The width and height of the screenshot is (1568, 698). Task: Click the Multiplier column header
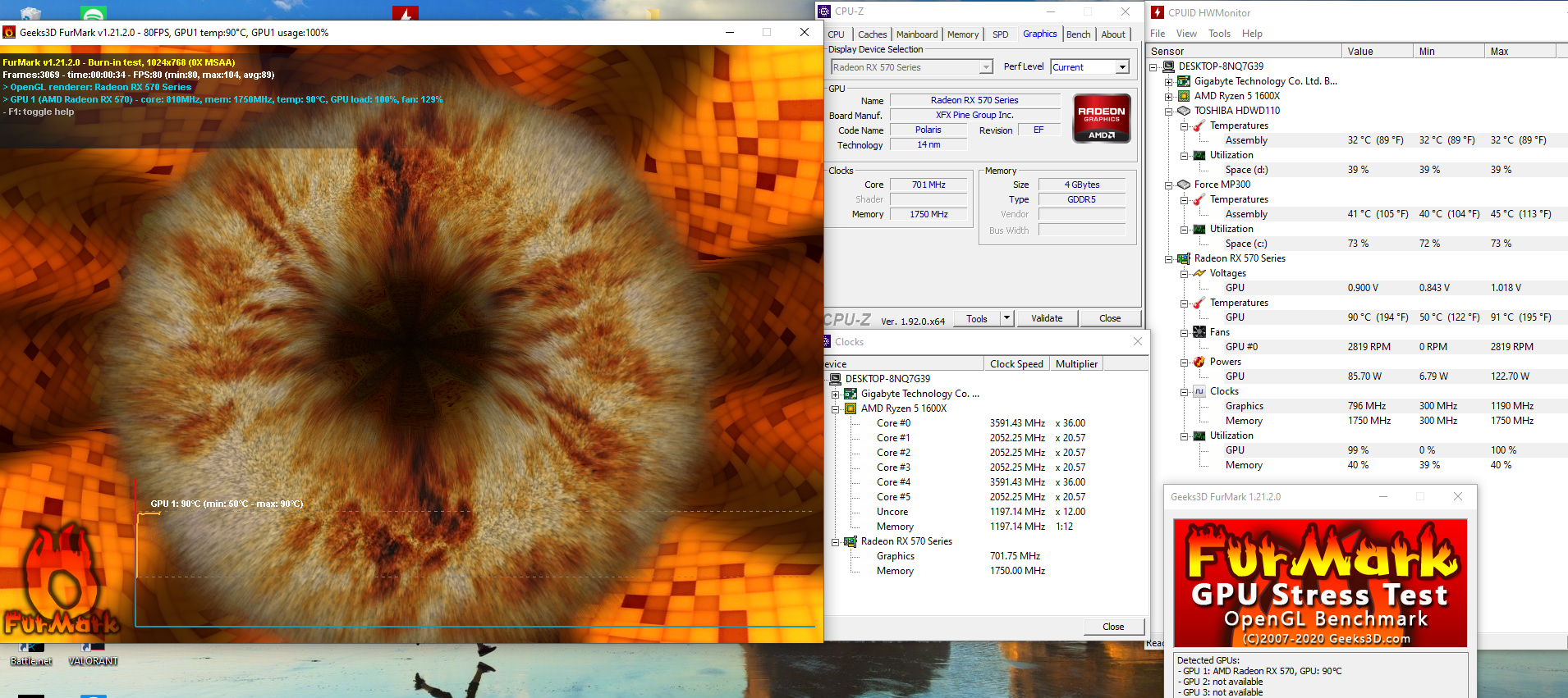[1076, 364]
